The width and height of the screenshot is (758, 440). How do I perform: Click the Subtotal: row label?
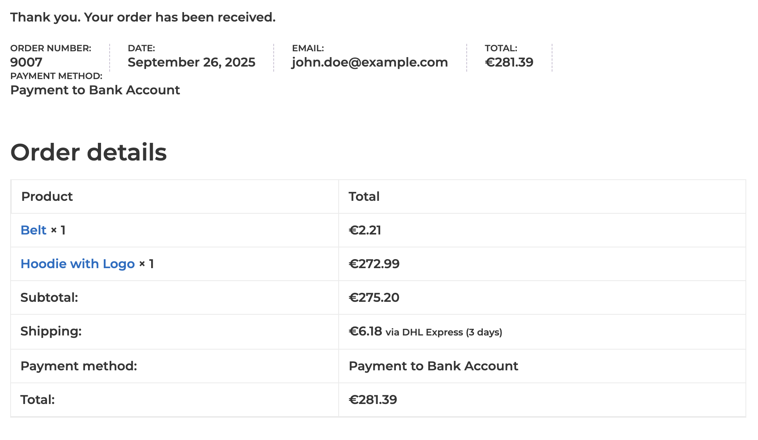49,298
